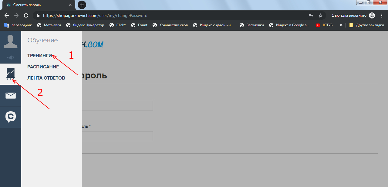The image size is (388, 187).
Task: Click the address bar URL
Action: [95, 15]
